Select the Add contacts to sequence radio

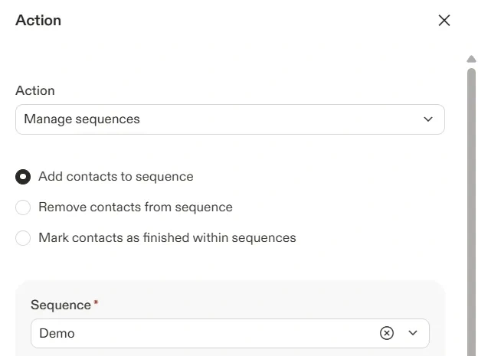23,177
